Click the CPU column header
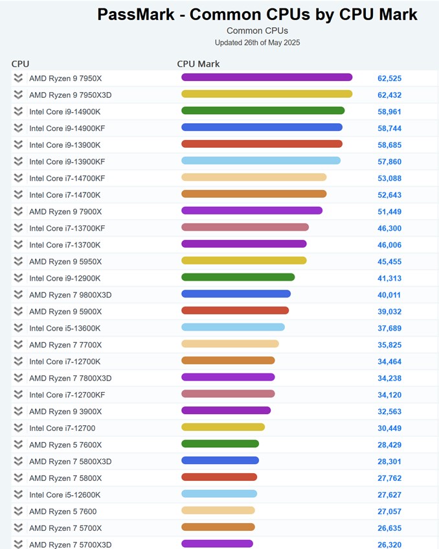This screenshot has height=549, width=439. (x=20, y=64)
